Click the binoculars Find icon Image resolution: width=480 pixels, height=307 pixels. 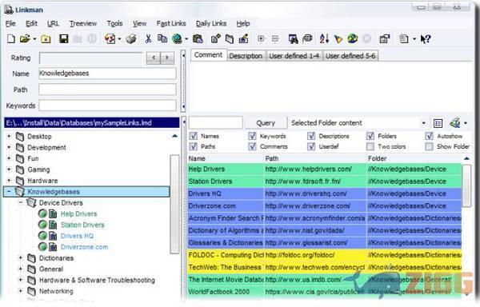coord(293,39)
